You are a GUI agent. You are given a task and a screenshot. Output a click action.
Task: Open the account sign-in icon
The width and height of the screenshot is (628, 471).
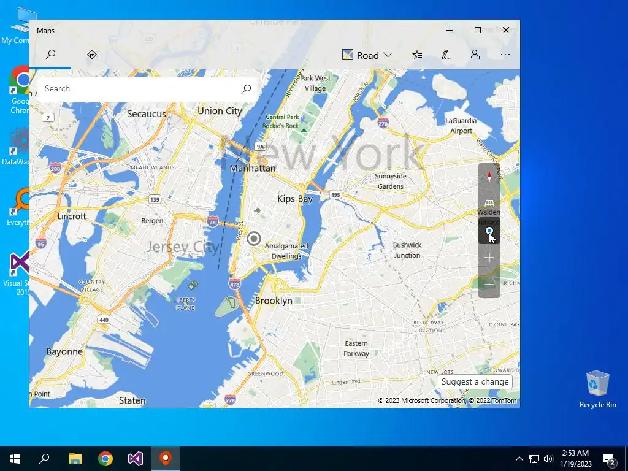(475, 55)
